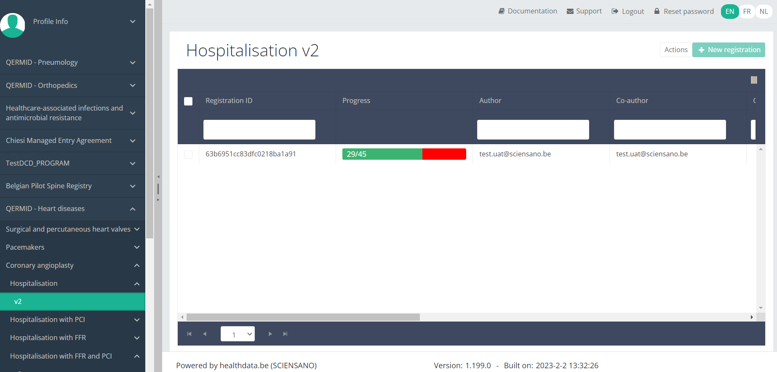The height and width of the screenshot is (372, 777).
Task: Open the column chooser icon in grid header
Action: point(754,80)
